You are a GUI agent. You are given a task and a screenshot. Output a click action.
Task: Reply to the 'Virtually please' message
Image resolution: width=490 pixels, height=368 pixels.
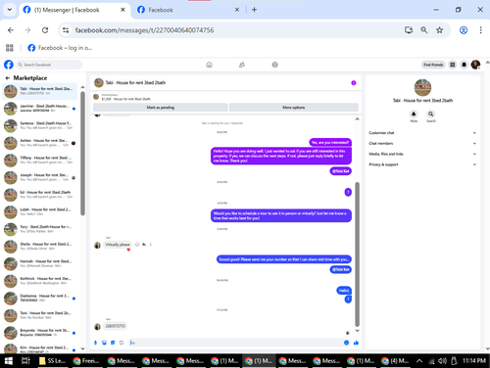tap(144, 245)
